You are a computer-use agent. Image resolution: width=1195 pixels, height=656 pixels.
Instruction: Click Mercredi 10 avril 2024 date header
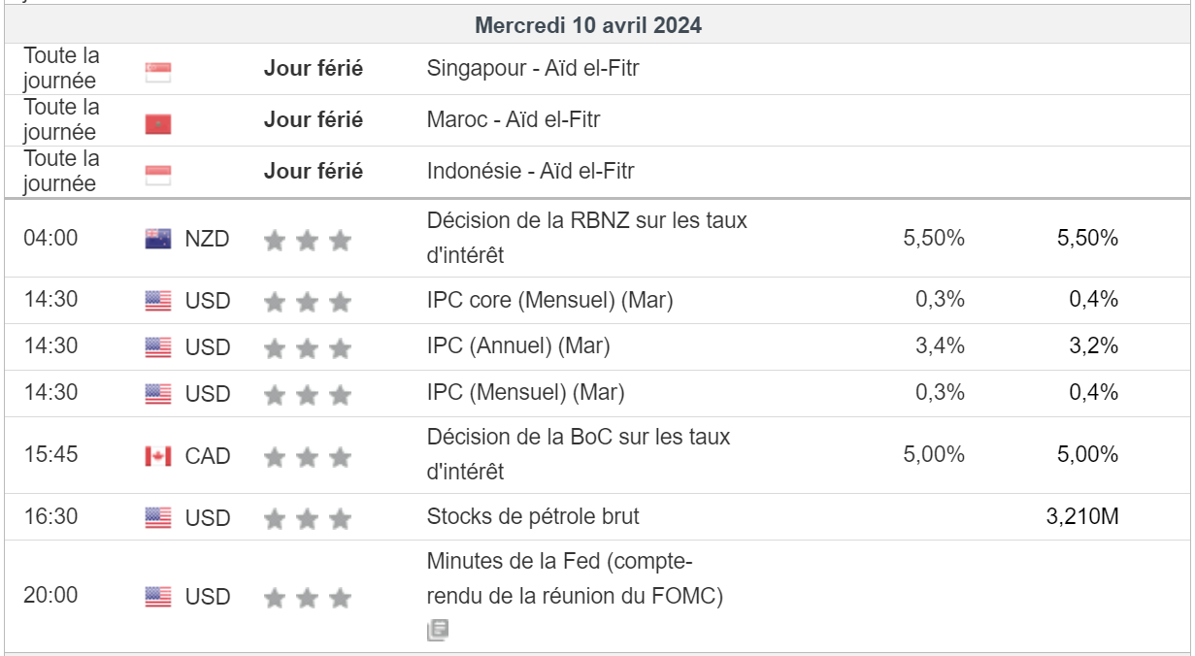coord(588,26)
